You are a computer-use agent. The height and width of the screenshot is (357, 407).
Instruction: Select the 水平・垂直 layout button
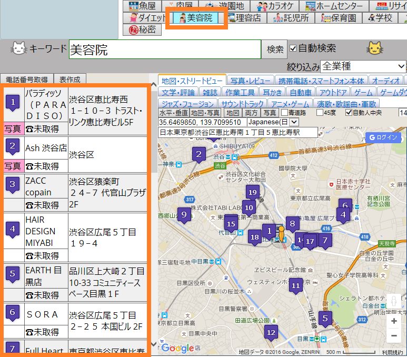[174, 113]
